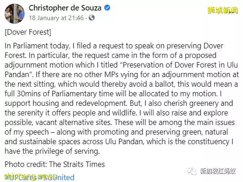Click the [Dover Forest] heading text
The width and height of the screenshot is (243, 182).
(x=28, y=32)
